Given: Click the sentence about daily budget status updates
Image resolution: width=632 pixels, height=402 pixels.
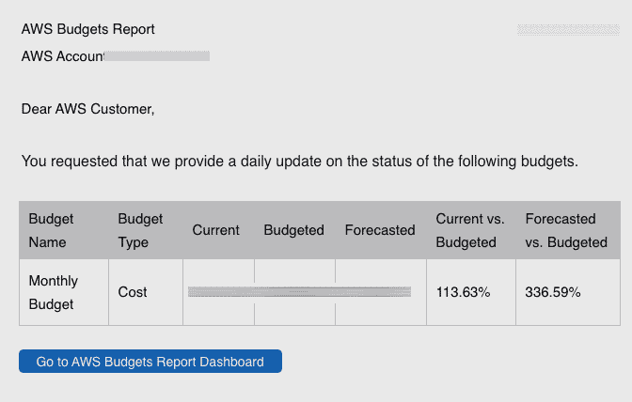Looking at the screenshot, I should click(299, 162).
